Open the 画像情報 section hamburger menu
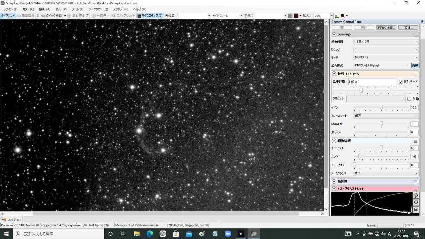The image size is (425, 239). (x=415, y=141)
